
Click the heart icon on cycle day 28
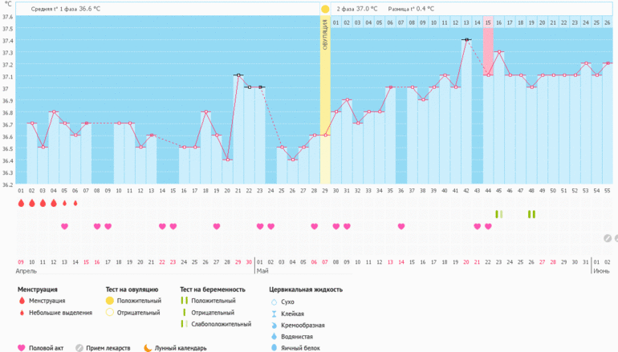[x=315, y=227]
